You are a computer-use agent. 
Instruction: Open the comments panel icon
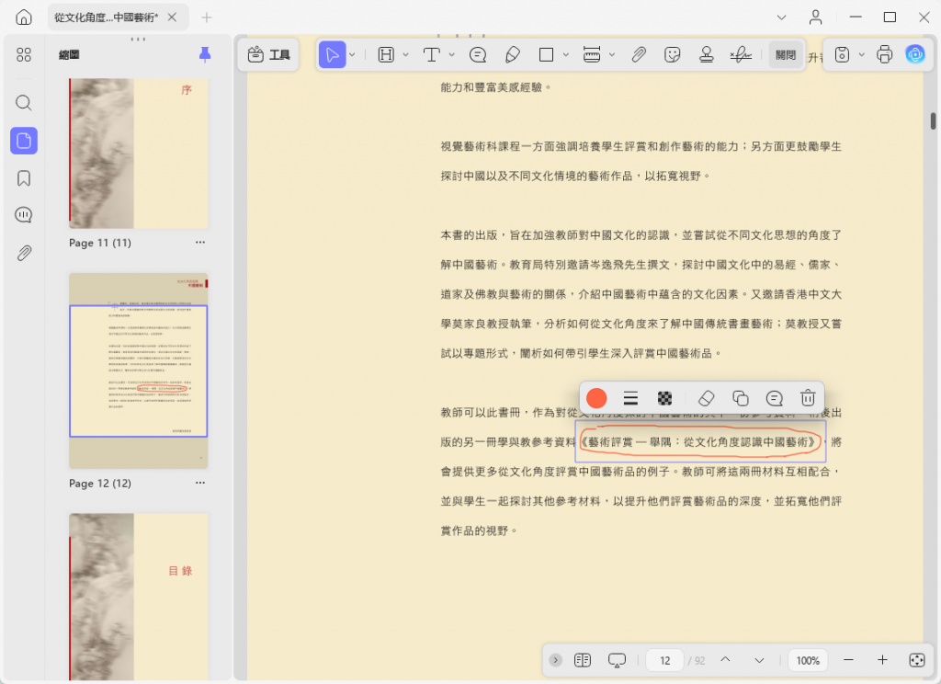[23, 214]
